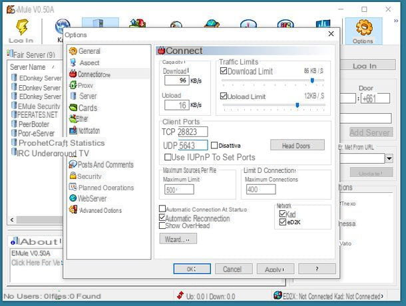The image size is (406, 306).
Task: Select Aspect in the Options sidebar
Action: pyautogui.click(x=89, y=63)
